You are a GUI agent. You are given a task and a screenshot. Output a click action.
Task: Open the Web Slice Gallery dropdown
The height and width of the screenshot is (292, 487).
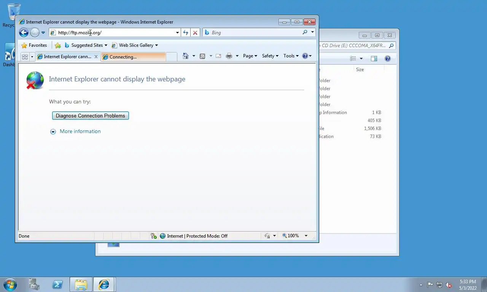click(x=135, y=45)
